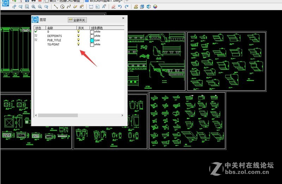Click the 状态 column header
This screenshot has width=282, height=184.
[40, 28]
